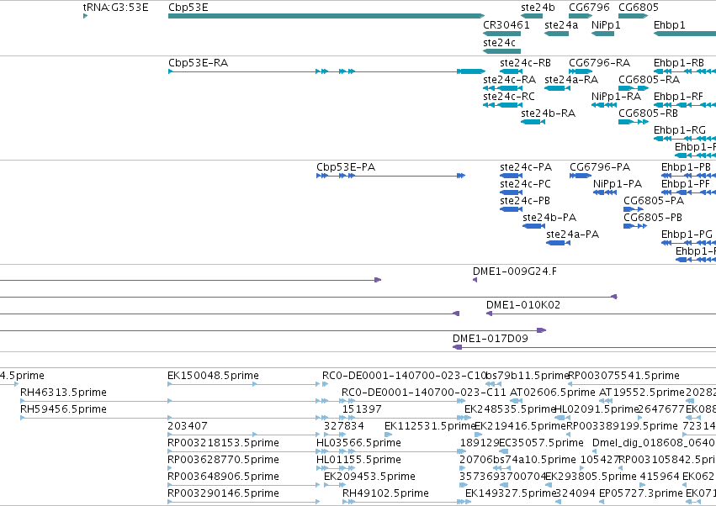This screenshot has height=506, width=716.
Task: Select protein NiPp1-PA
Action: click(x=605, y=192)
